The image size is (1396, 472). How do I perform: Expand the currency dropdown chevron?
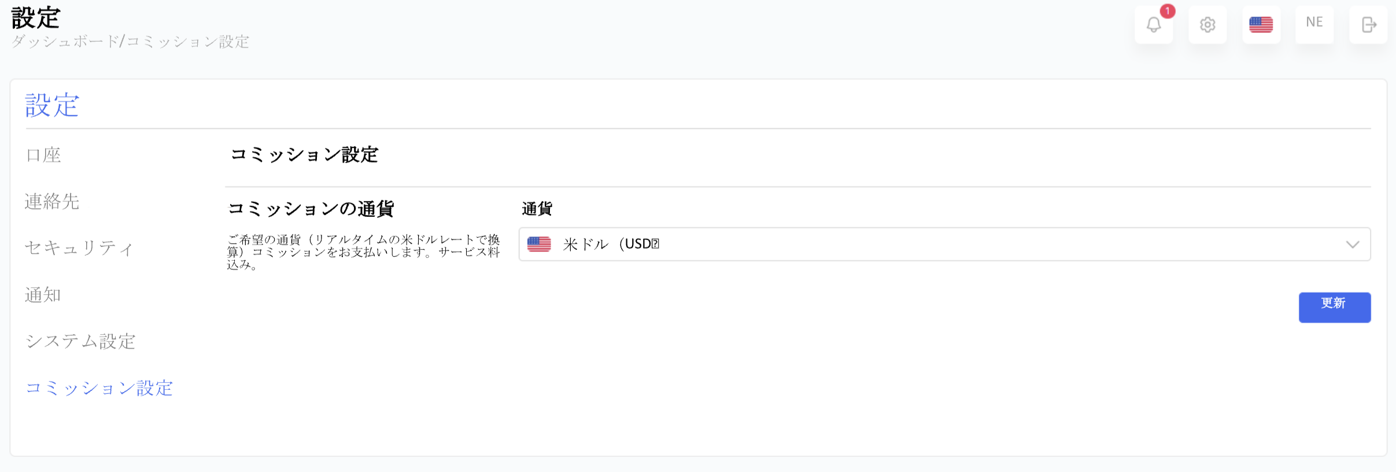(1353, 245)
